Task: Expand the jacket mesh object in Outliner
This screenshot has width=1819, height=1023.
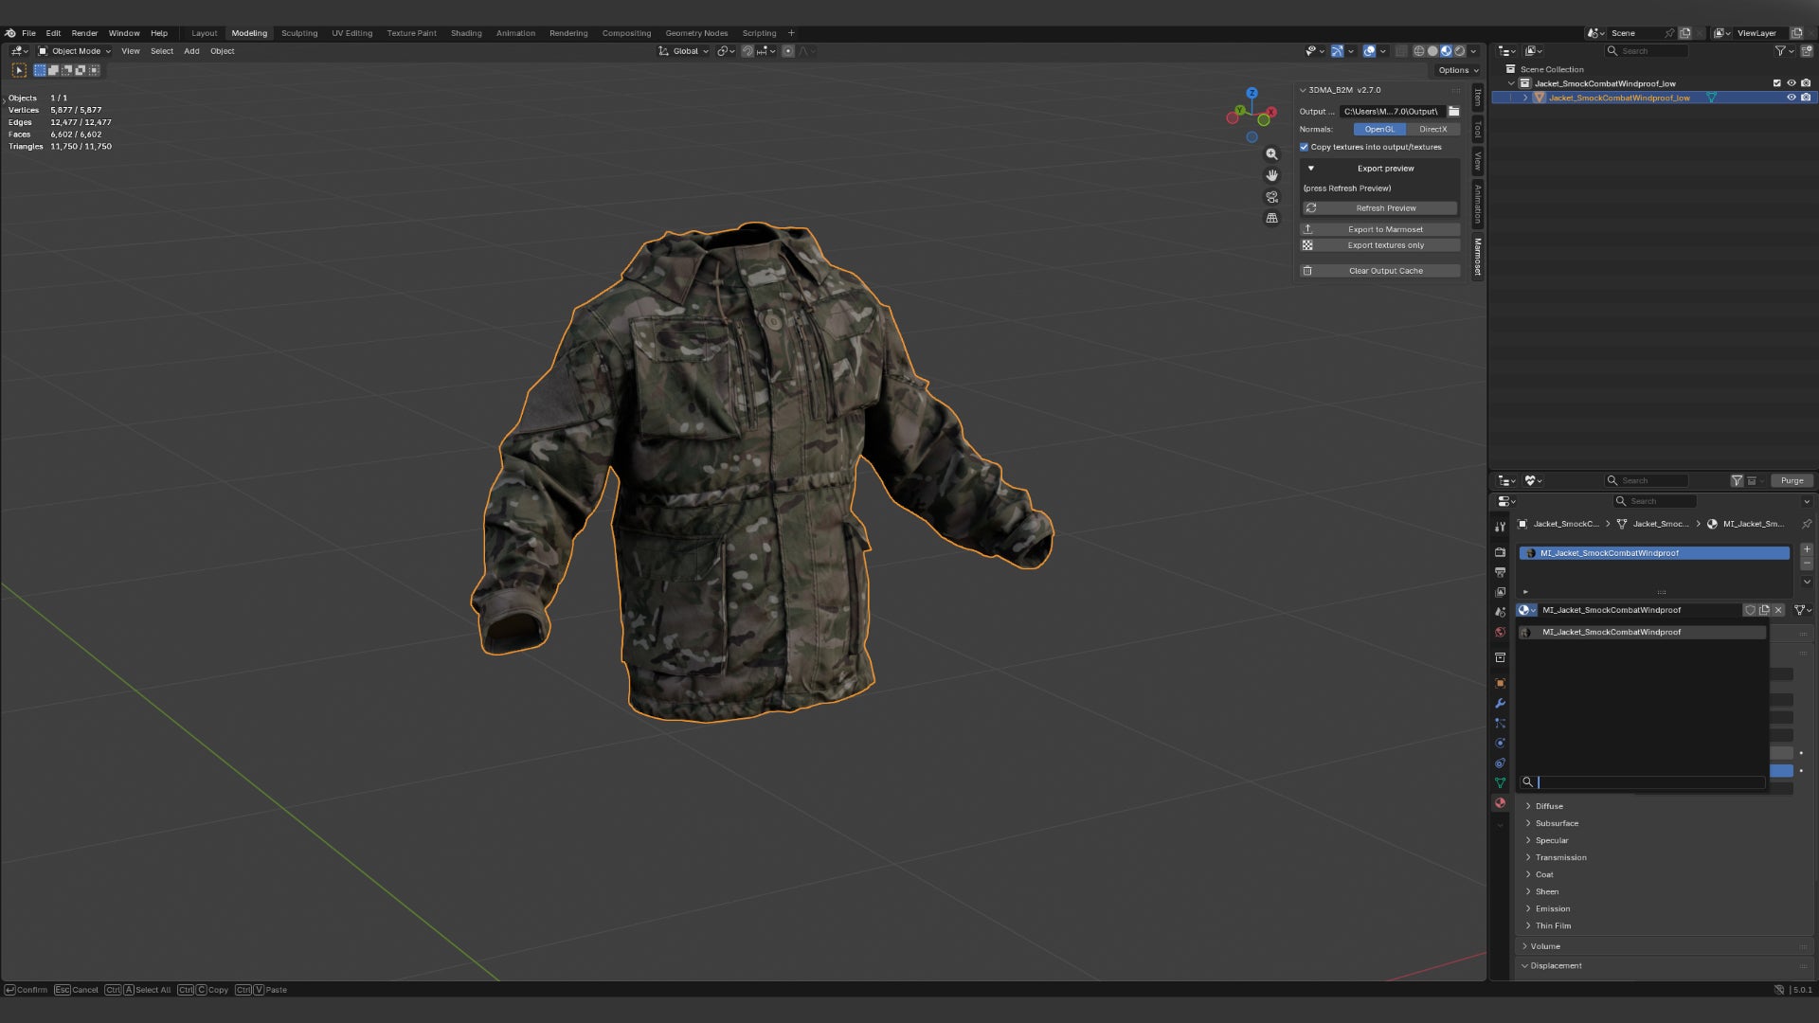Action: [1524, 98]
